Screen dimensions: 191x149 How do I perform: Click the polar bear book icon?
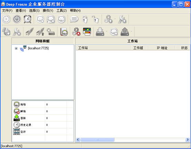(x=64, y=31)
